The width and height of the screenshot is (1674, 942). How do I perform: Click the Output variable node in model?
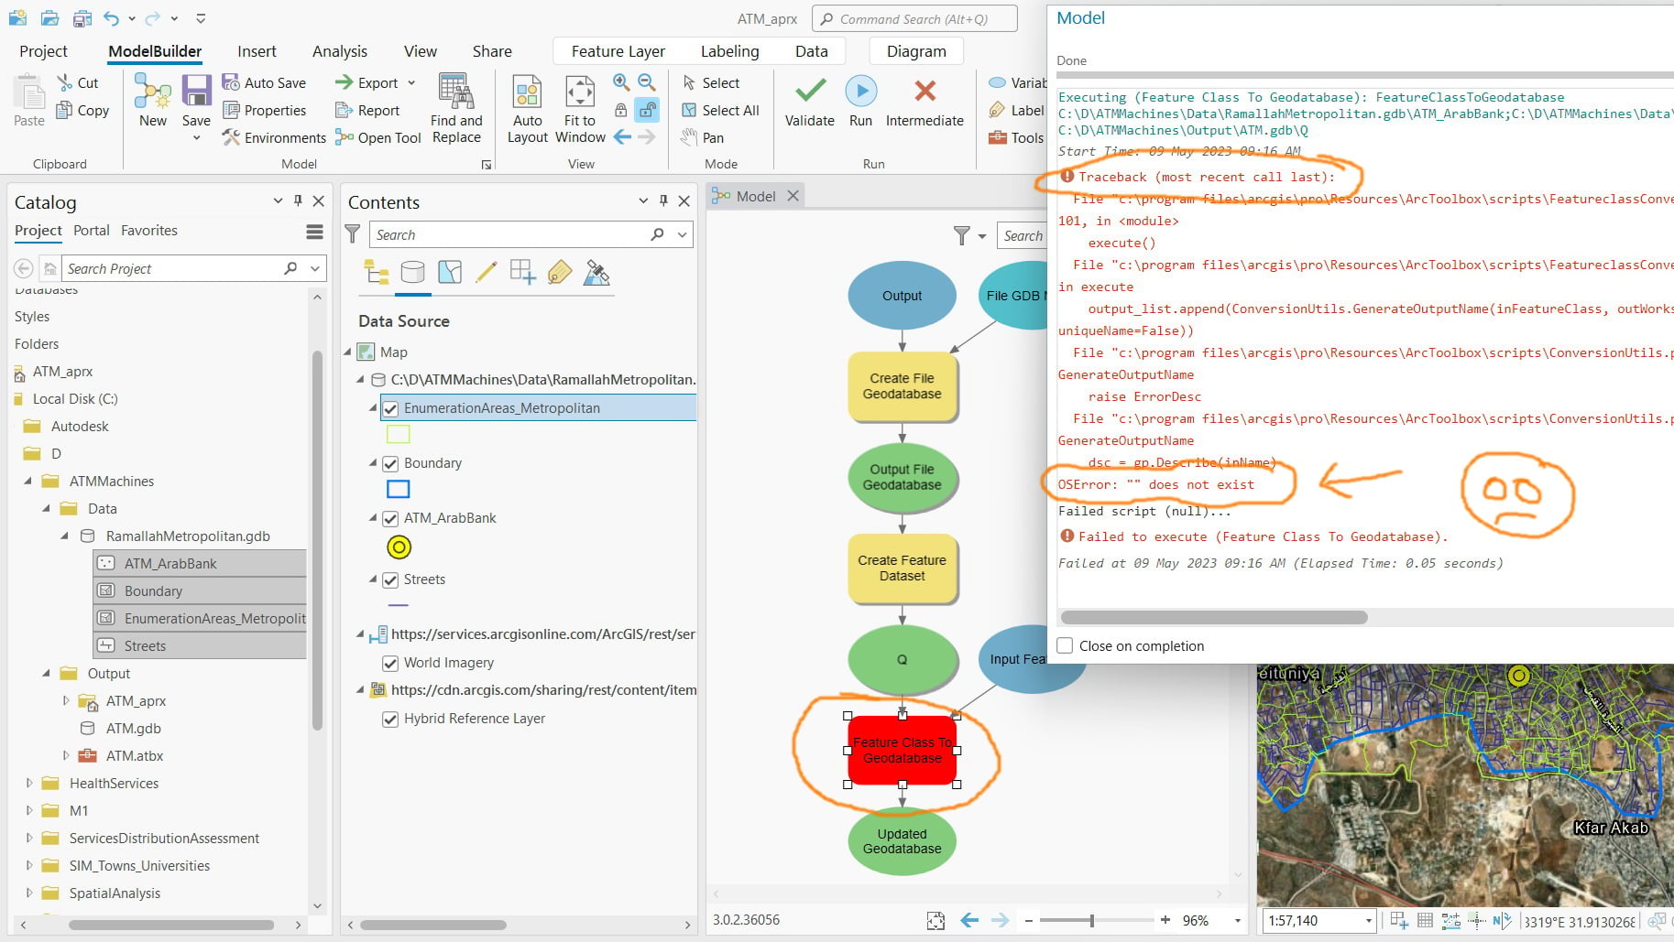click(903, 296)
